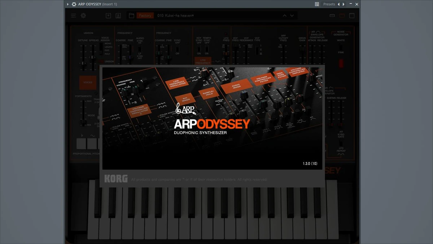
Task: Adjust the LFO Freq slider
Action: (226, 54)
